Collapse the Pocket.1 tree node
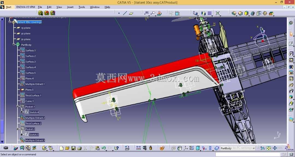295x157 pixels. (x=17, y=106)
